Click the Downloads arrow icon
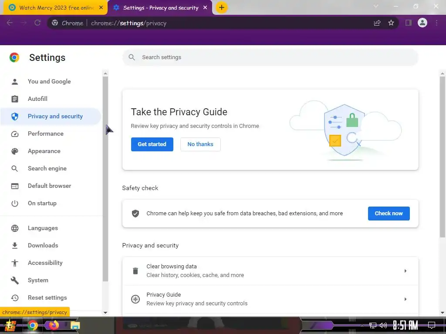 click(15, 245)
